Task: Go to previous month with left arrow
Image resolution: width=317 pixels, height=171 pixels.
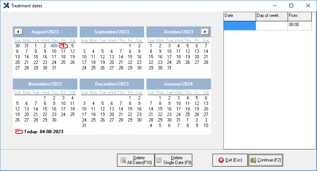Action: coord(18,32)
